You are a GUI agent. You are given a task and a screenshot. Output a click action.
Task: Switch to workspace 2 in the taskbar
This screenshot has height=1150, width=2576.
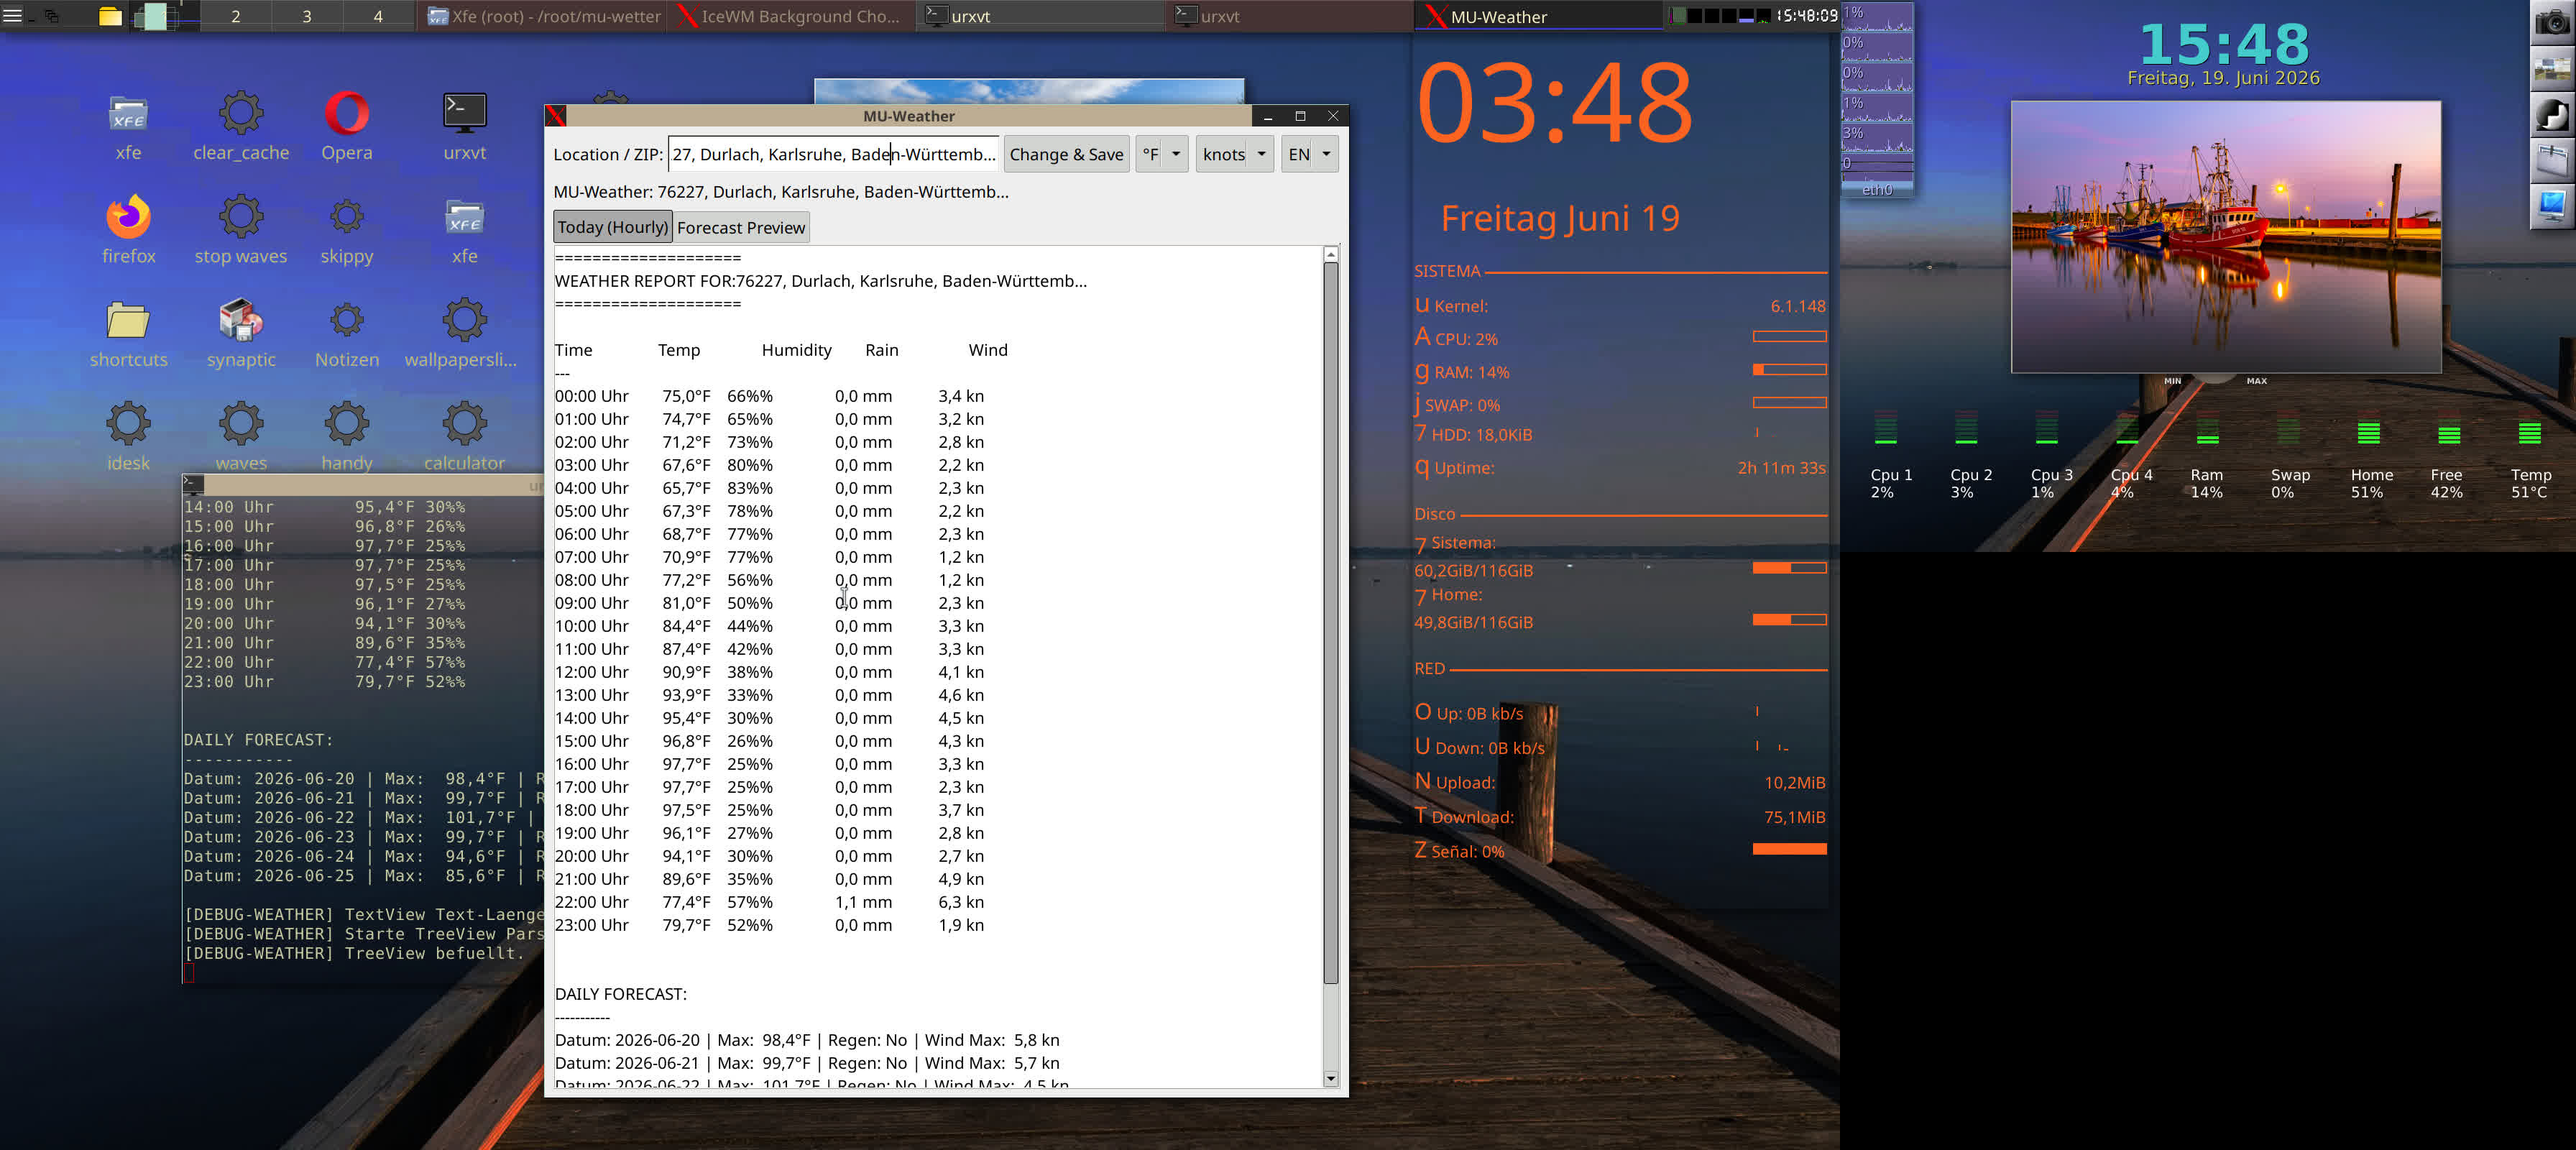click(x=236, y=16)
